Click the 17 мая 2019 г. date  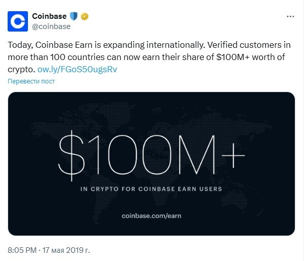(66, 250)
